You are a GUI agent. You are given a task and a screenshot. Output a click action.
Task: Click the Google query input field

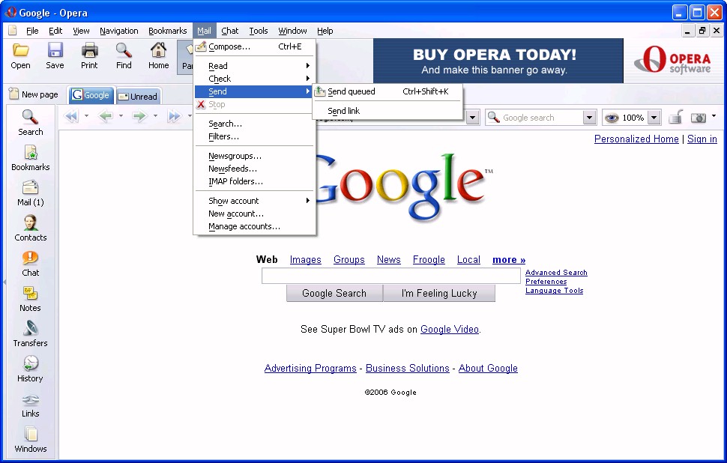pyautogui.click(x=390, y=276)
